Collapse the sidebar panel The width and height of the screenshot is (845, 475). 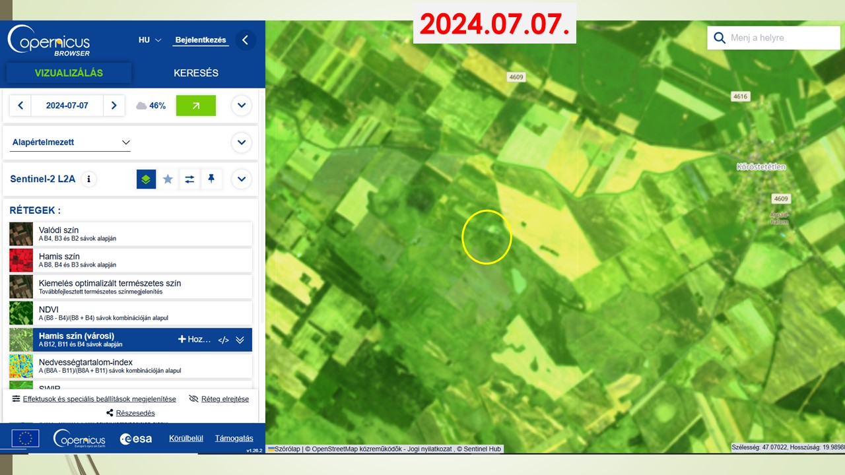[x=245, y=40]
